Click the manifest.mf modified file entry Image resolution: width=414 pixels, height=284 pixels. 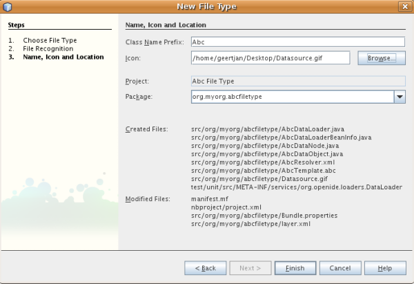tap(208, 198)
